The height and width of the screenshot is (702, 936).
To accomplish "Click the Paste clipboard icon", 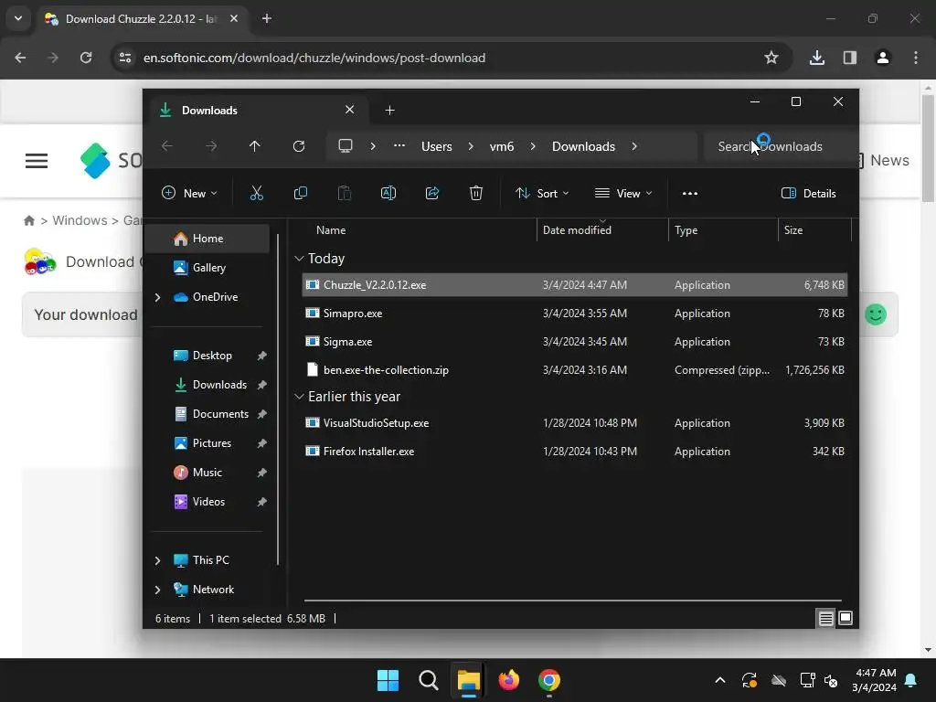I will point(345,193).
